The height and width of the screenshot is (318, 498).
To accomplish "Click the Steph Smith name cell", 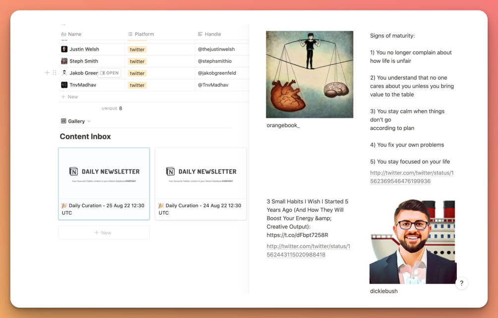I will click(92, 61).
